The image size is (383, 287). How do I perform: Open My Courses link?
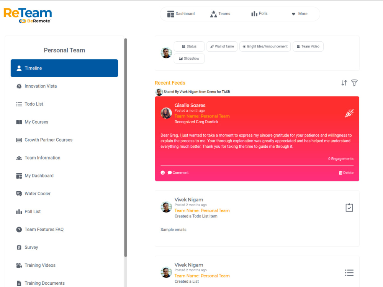[36, 122]
